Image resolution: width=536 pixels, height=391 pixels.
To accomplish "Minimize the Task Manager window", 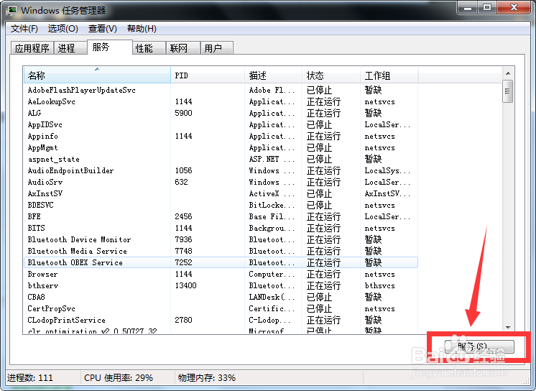I will 468,8.
